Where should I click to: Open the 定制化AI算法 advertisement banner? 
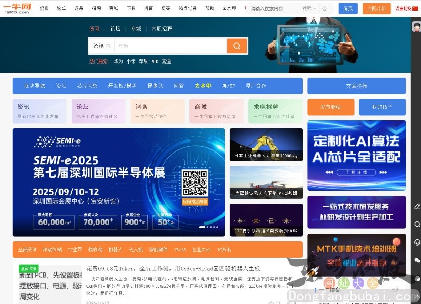357,156
